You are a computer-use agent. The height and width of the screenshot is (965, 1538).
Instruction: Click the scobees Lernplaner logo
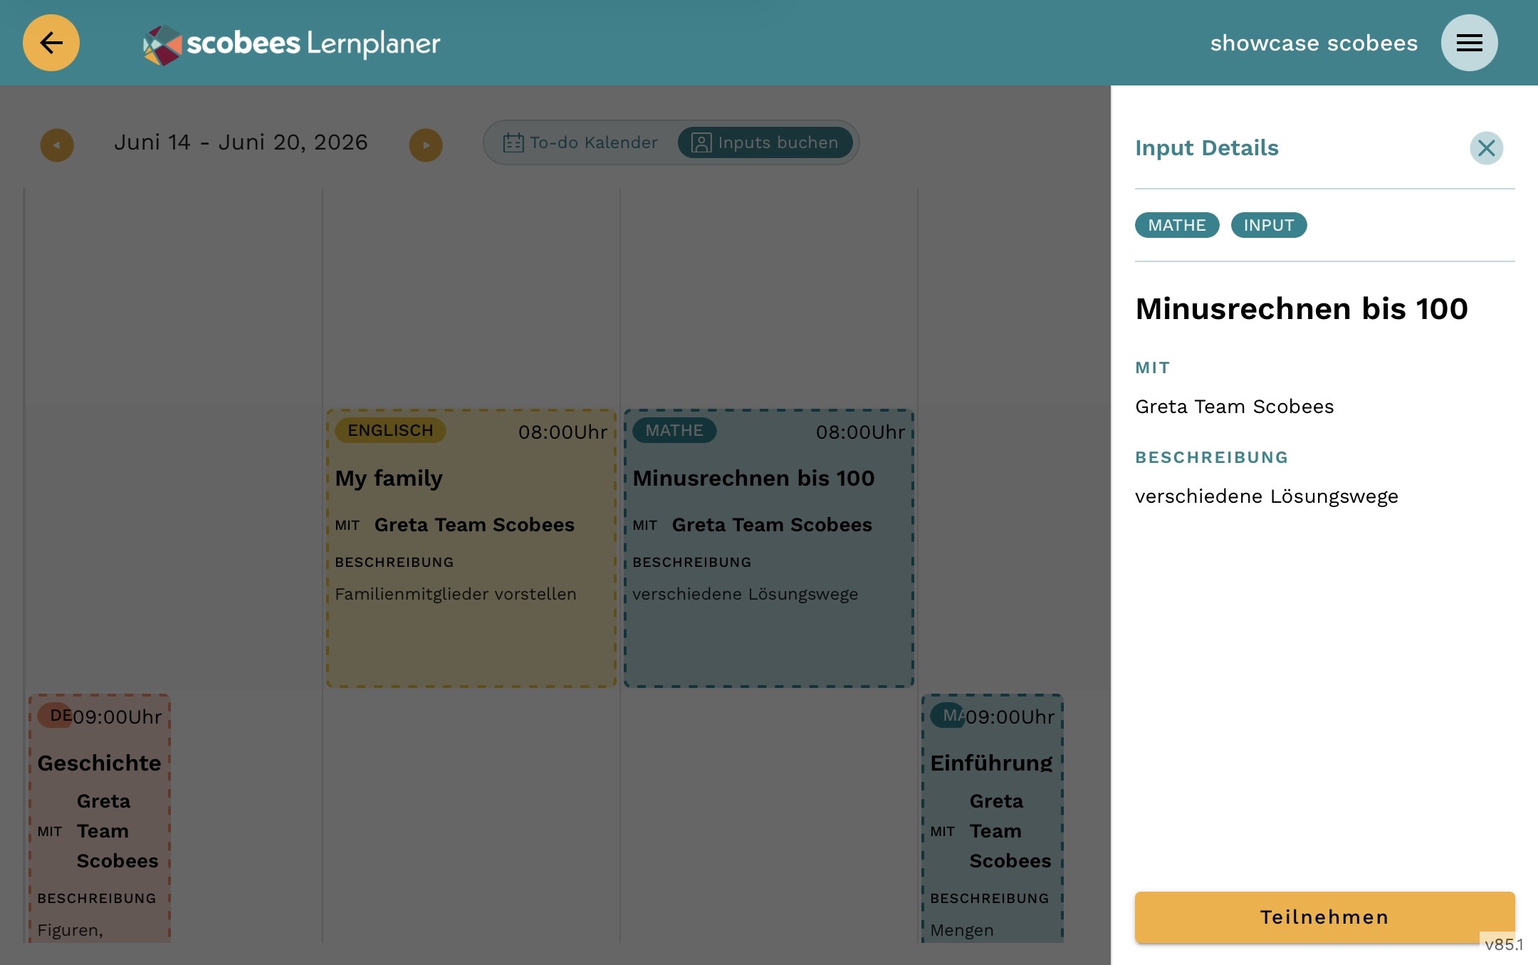click(292, 44)
